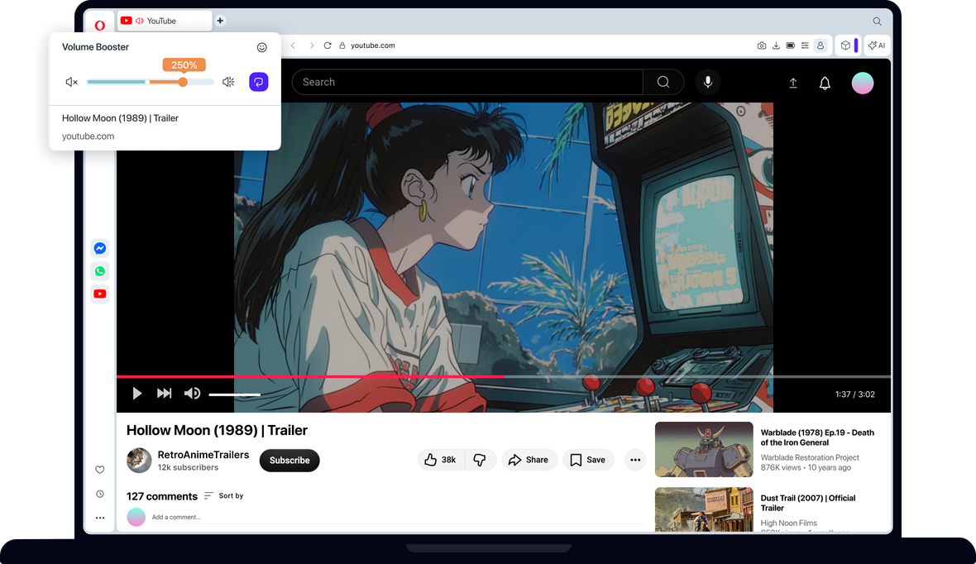Skip to the next video
The width and height of the screenshot is (976, 564).
(x=165, y=394)
